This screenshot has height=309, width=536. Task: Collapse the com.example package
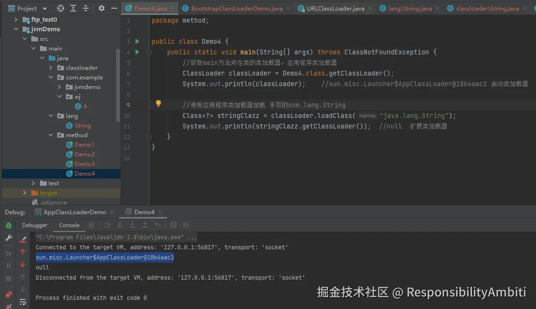pos(51,77)
